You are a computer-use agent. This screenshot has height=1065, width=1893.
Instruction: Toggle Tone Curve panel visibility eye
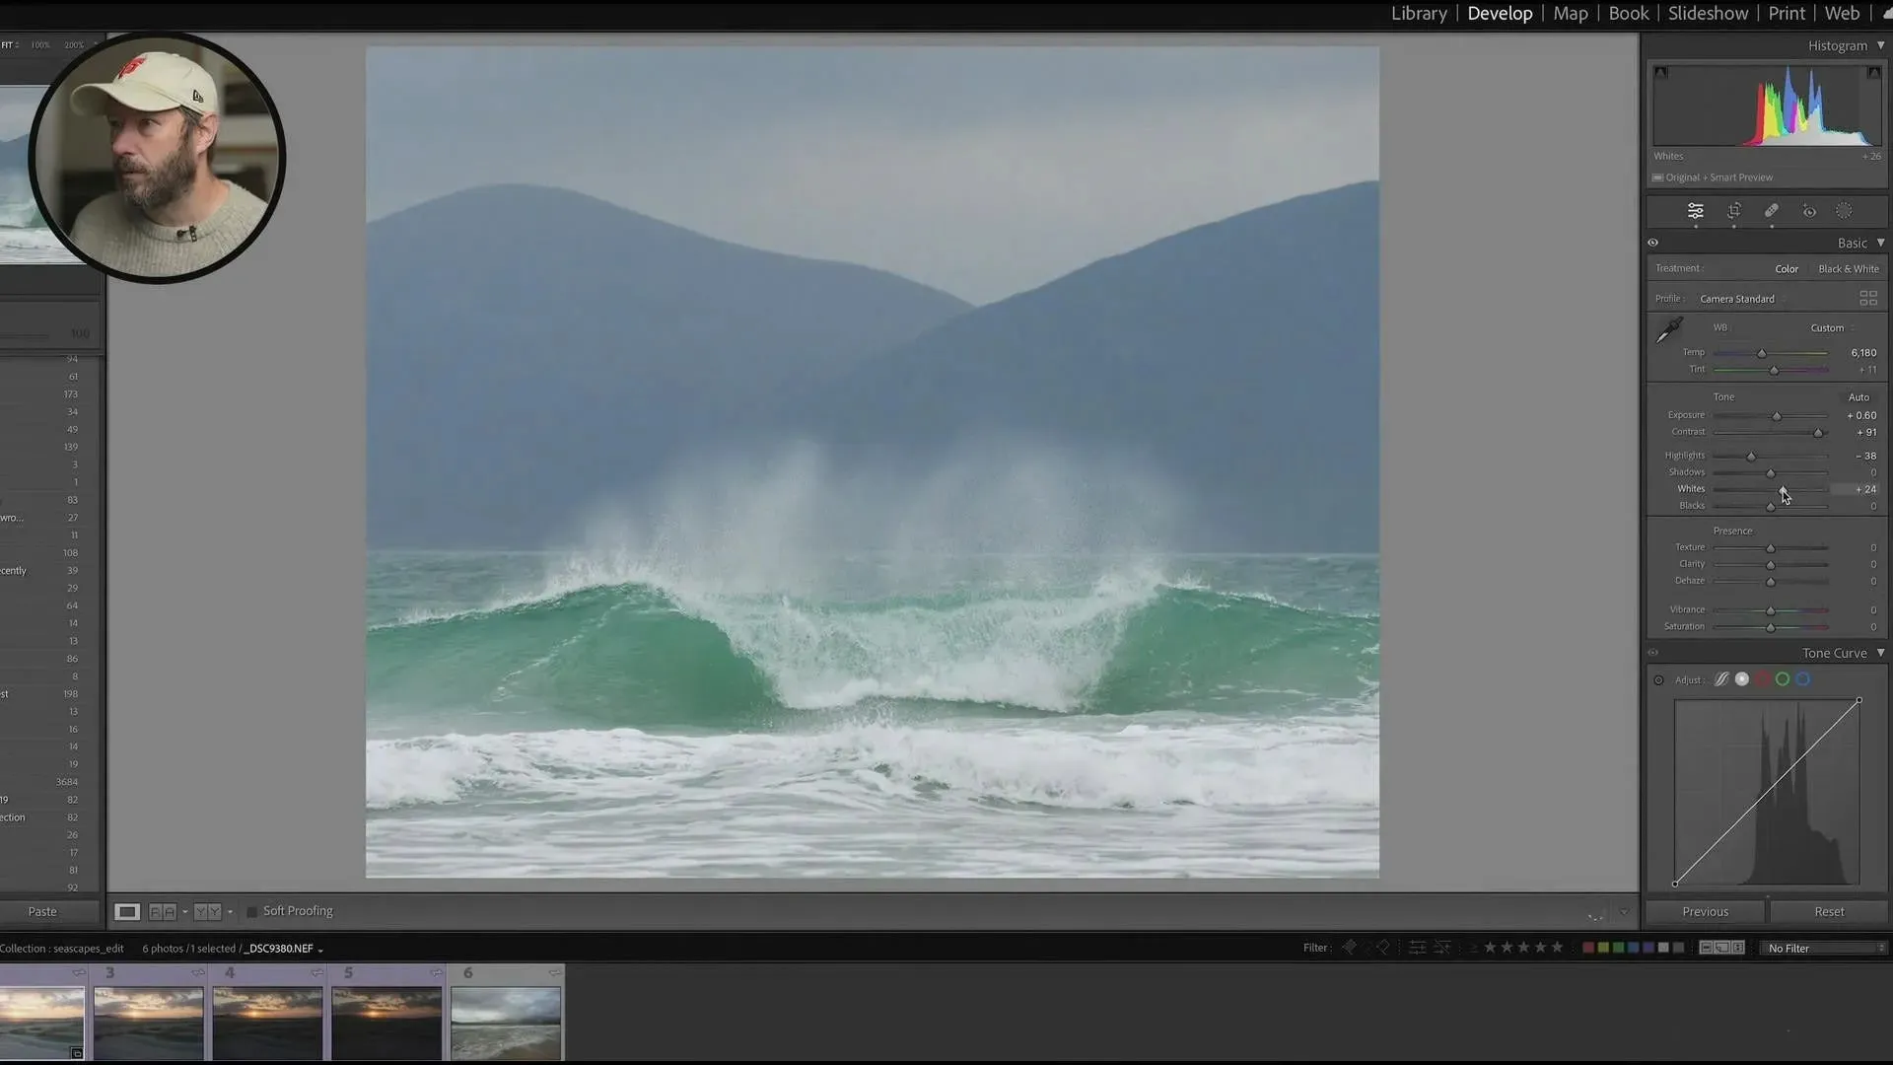coord(1653,653)
